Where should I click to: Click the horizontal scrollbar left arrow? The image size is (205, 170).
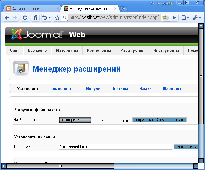coord(4,166)
